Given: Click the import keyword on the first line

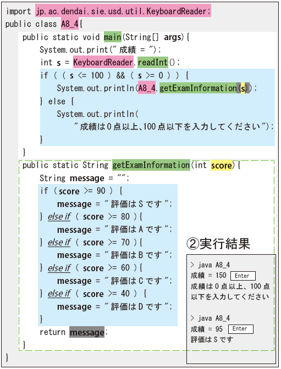Looking at the screenshot, I should coord(19,12).
